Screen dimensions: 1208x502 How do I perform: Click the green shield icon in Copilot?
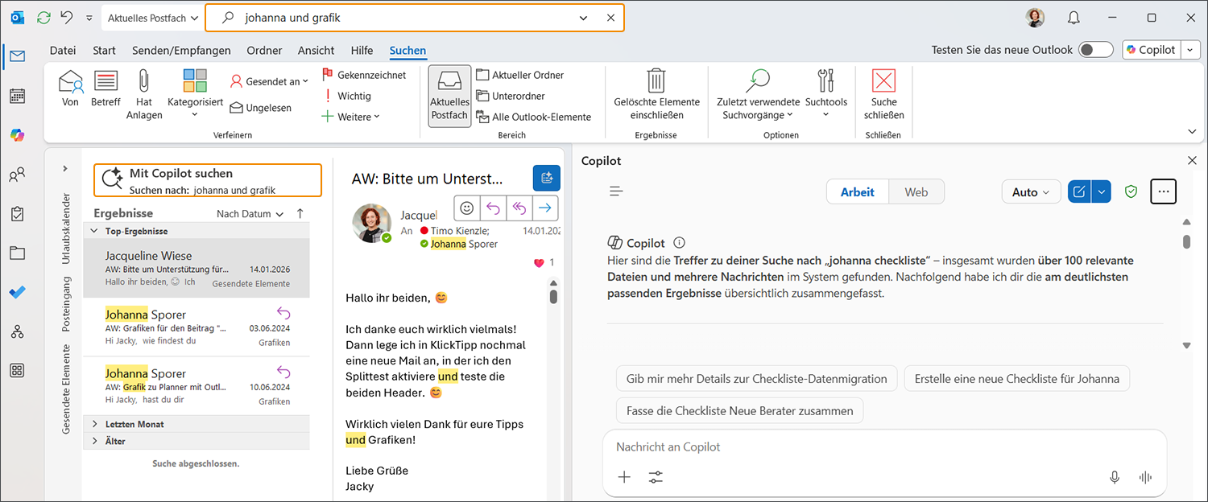1131,192
